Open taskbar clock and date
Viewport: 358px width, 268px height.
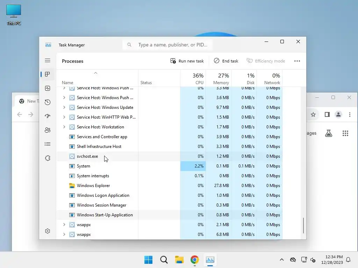click(x=332, y=260)
